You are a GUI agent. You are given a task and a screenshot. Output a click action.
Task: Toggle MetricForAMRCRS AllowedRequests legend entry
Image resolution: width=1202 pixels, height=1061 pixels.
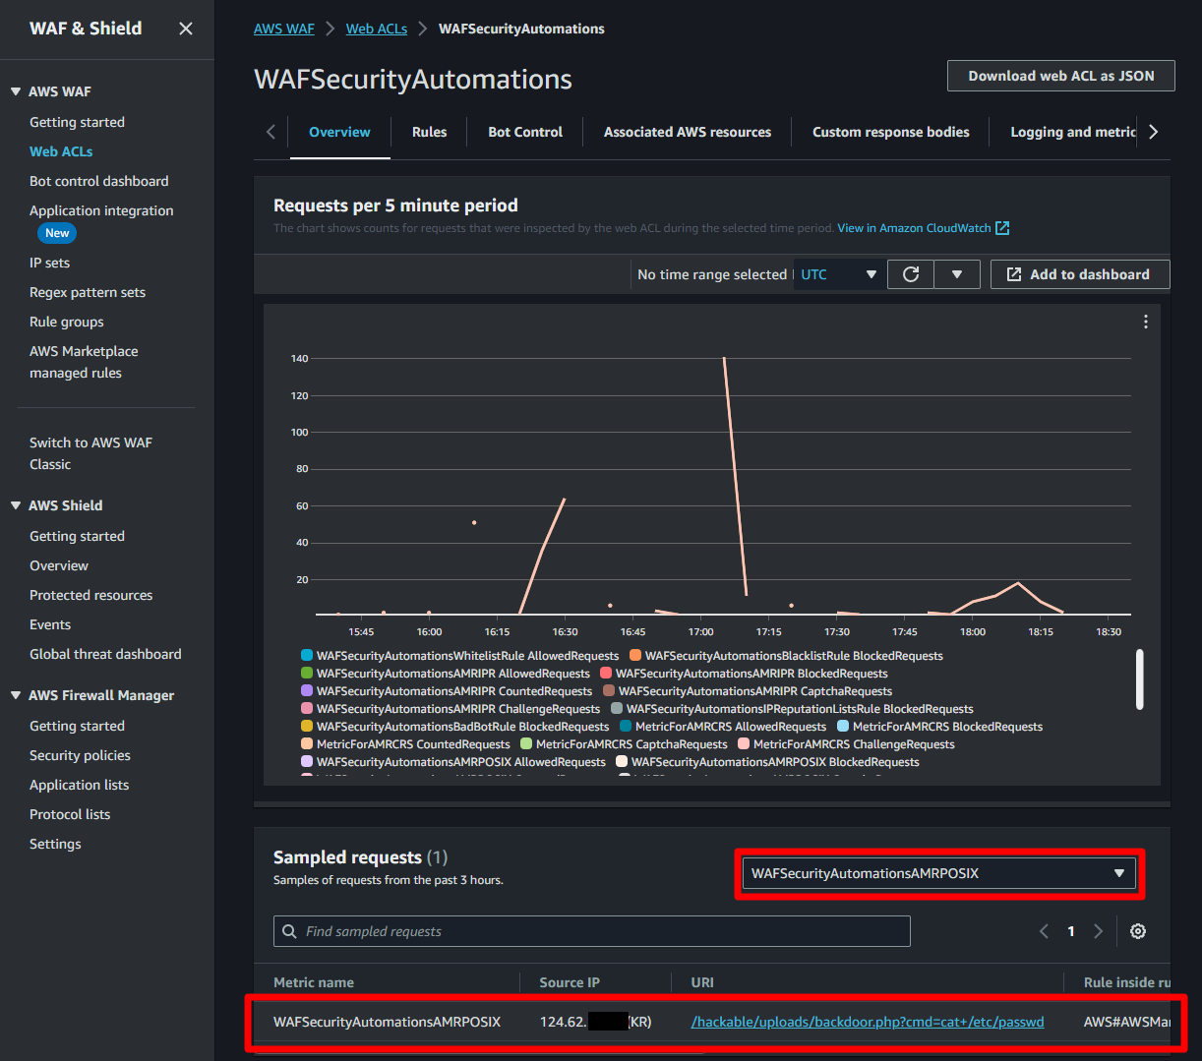pos(723,727)
